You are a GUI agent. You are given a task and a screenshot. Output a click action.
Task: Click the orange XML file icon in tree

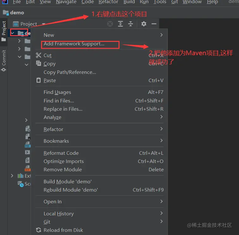[x=28, y=168]
